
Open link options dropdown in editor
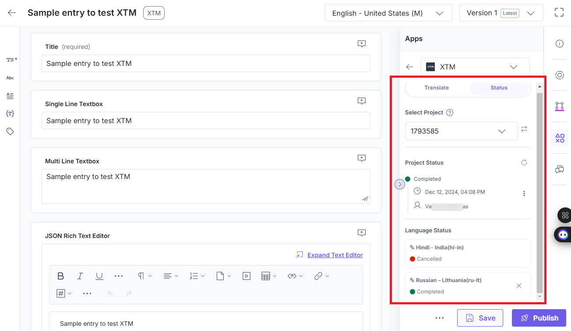[321, 276]
